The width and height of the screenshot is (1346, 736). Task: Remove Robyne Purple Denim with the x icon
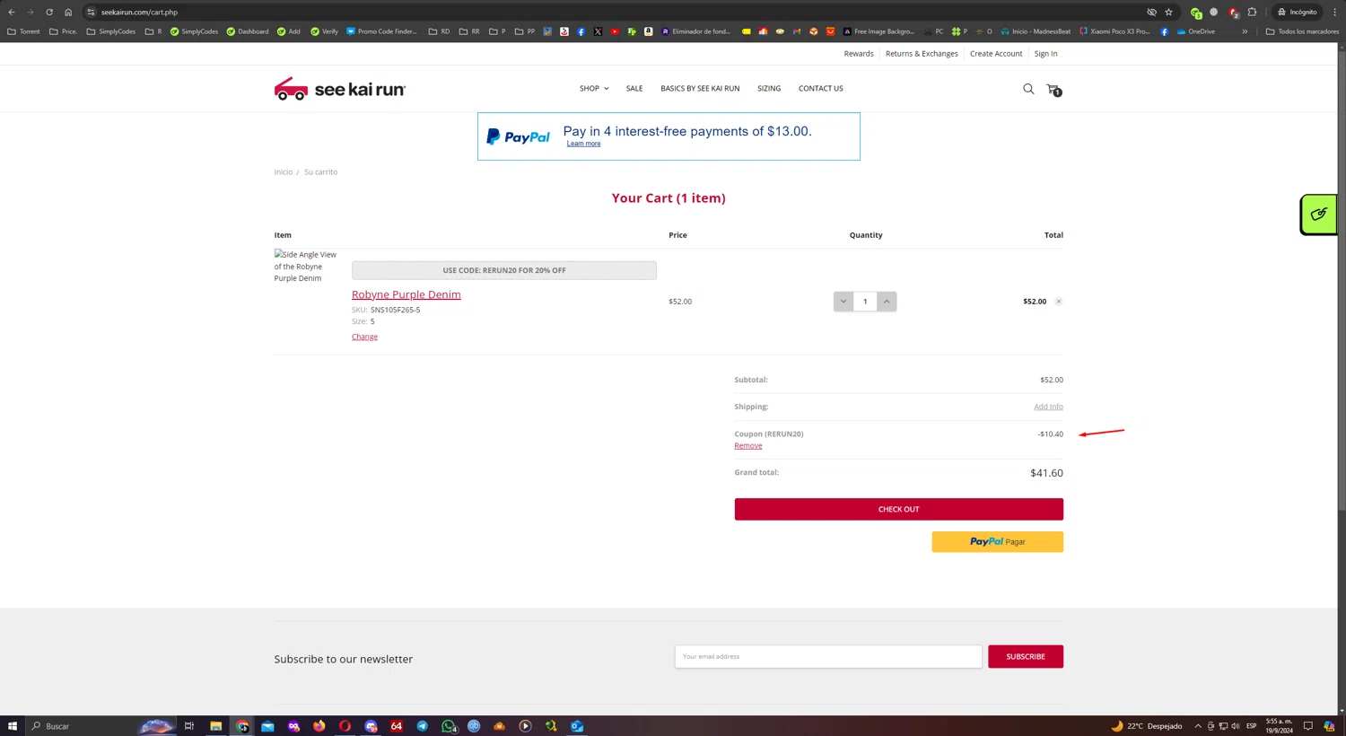click(x=1059, y=302)
